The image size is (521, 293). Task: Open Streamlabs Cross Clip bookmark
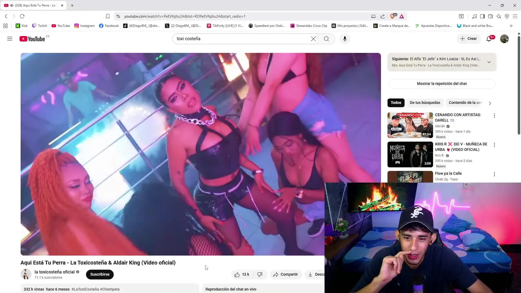pyautogui.click(x=309, y=26)
